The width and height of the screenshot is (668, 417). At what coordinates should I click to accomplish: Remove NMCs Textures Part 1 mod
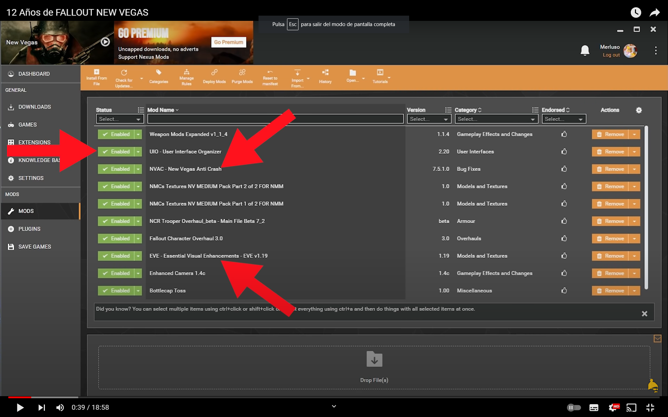[610, 204]
